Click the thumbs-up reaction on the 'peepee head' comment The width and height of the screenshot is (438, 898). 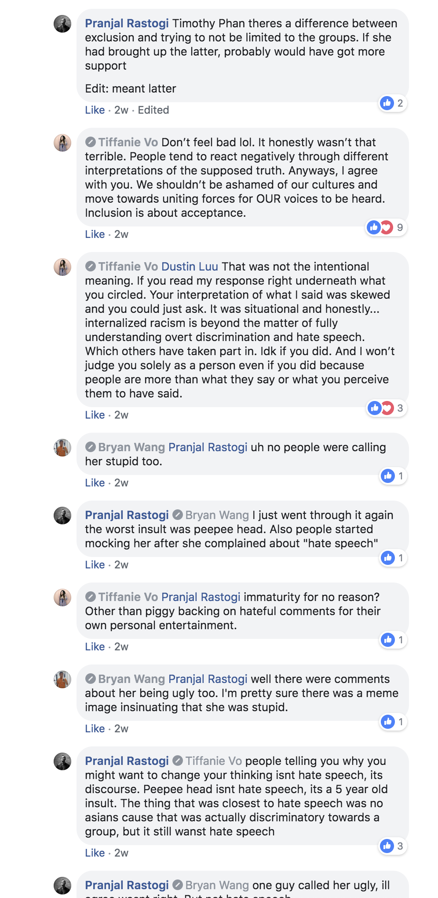point(387,558)
